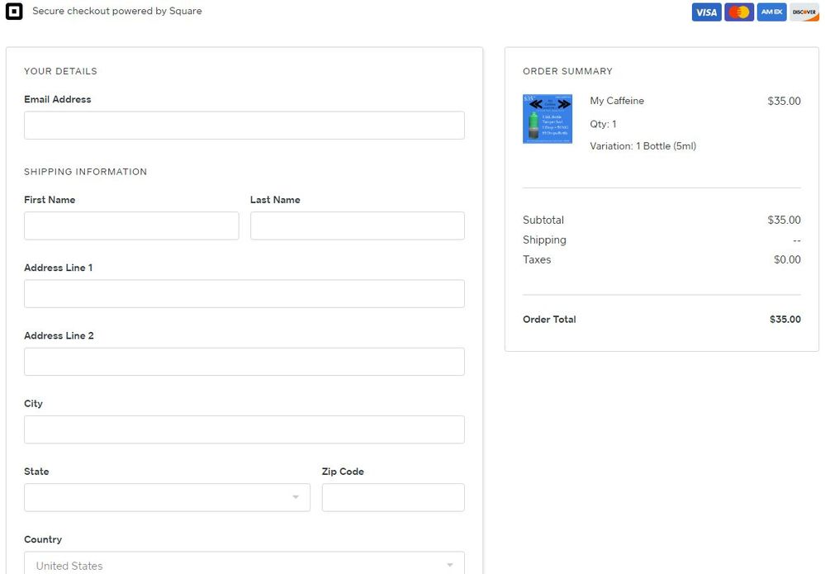Click the Order Total amount $35.00
This screenshot has width=825, height=574.
click(785, 320)
